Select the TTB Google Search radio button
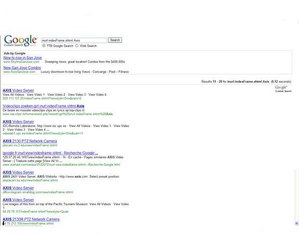 click(x=44, y=46)
